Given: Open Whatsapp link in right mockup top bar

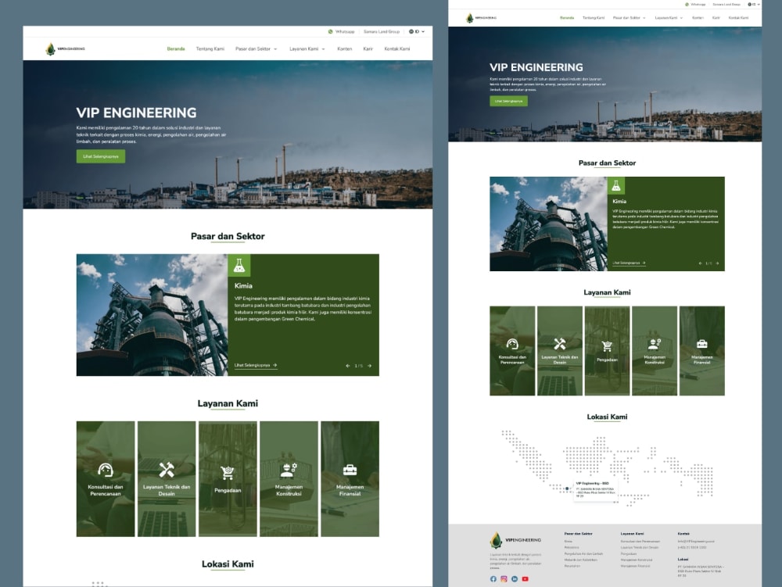Looking at the screenshot, I should (x=695, y=5).
